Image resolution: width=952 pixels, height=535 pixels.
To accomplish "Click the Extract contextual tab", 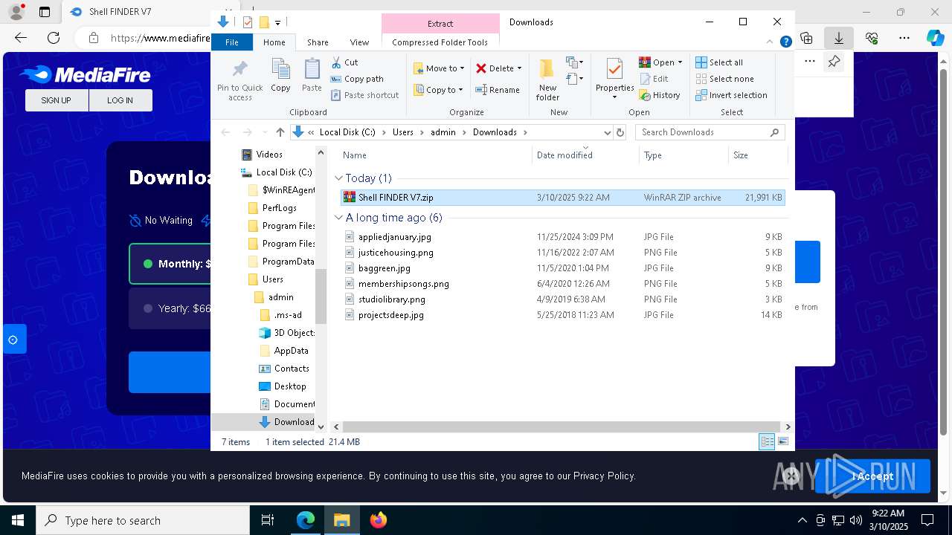I will pos(440,23).
